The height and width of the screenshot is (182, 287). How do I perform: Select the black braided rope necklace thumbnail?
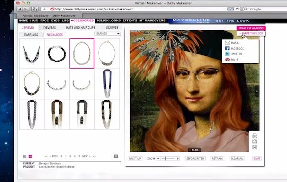tap(57, 53)
